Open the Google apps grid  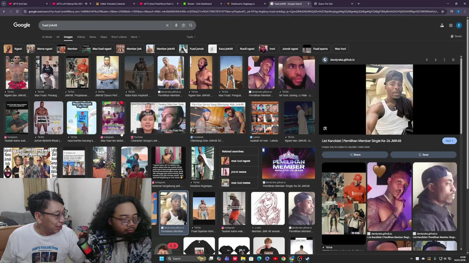point(451,25)
